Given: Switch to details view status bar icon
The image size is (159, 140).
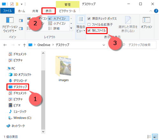Looking at the screenshot, I should 149,137.
